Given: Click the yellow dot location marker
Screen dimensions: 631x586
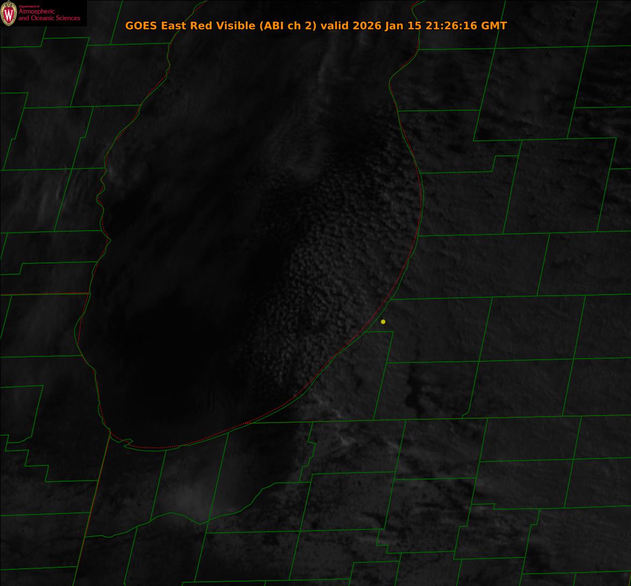Looking at the screenshot, I should click(x=383, y=322).
